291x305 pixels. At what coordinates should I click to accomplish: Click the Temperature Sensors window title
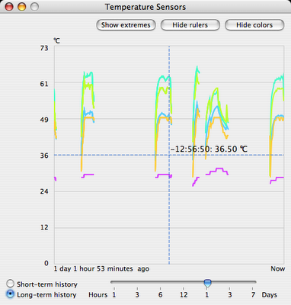[x=145, y=7]
